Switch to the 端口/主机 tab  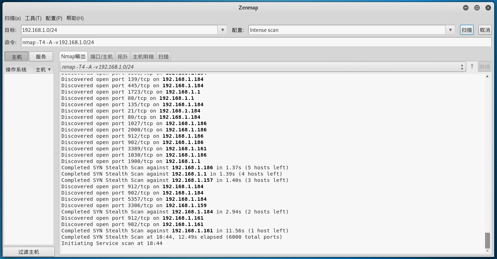[101, 56]
